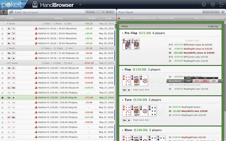226x141 pixels.
Task: Click the 6 of spades turn card
Action: tap(152, 111)
